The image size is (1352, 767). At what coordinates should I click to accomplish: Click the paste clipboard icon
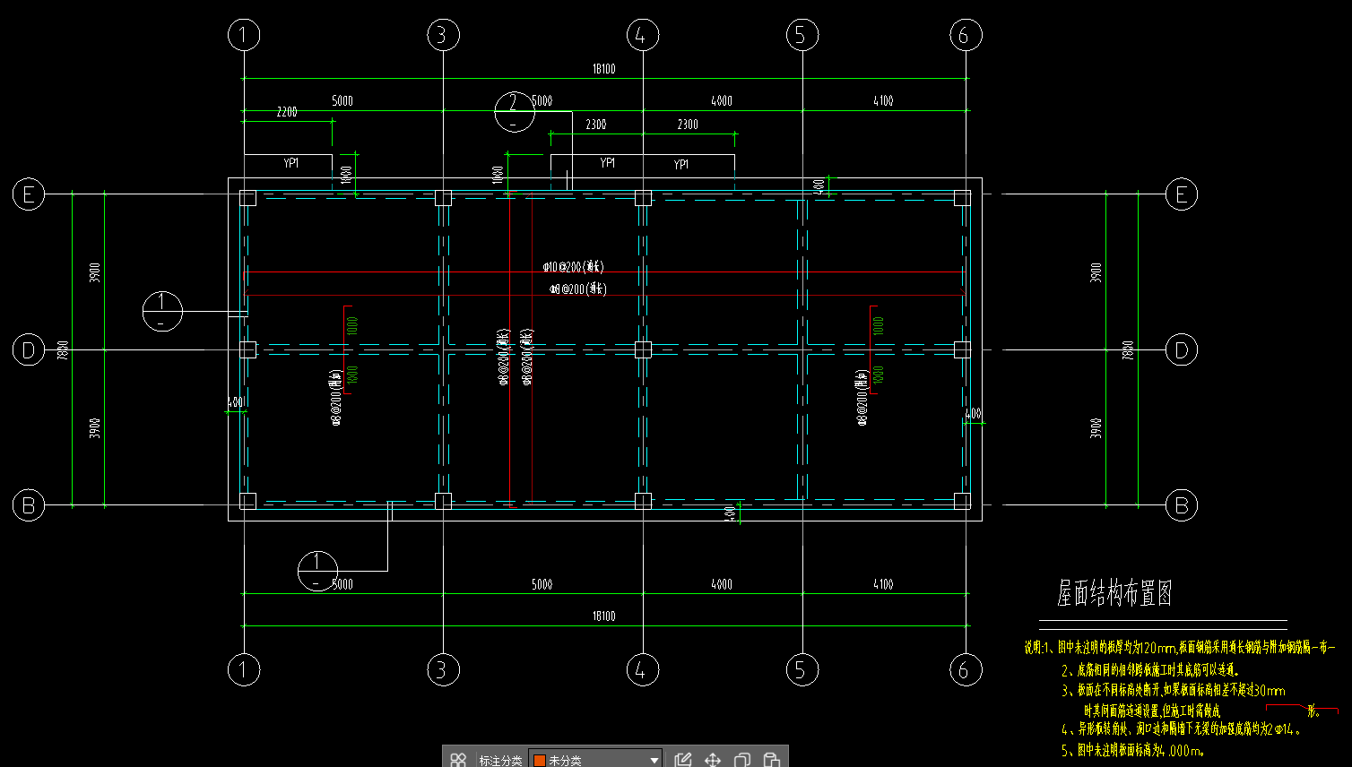(x=771, y=760)
